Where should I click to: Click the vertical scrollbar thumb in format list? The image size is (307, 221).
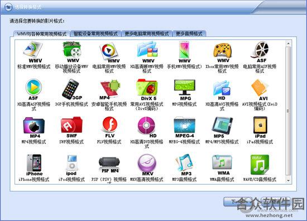pos(288,111)
